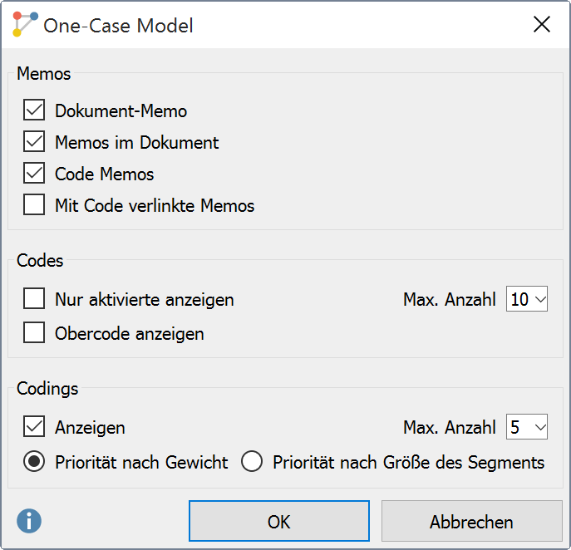Click the Abbrechen button
Screen dimensions: 571x550
coord(471,522)
